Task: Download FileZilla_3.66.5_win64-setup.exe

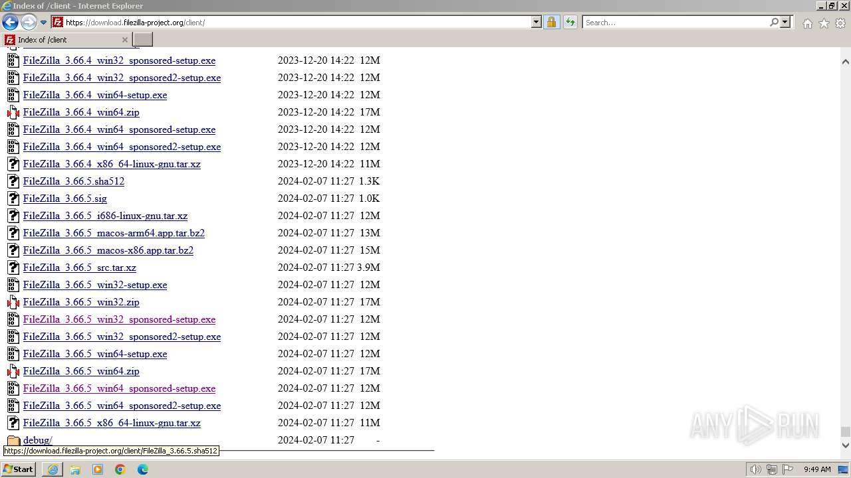Action: (95, 354)
